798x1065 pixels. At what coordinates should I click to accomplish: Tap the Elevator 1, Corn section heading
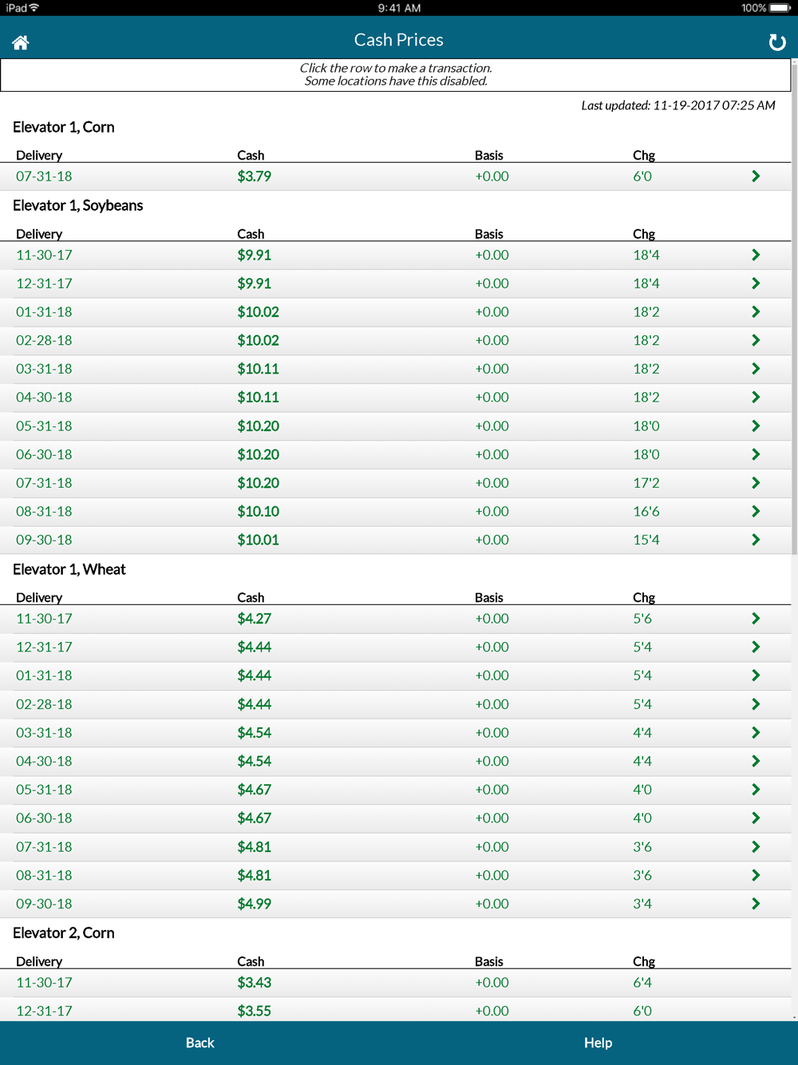63,127
